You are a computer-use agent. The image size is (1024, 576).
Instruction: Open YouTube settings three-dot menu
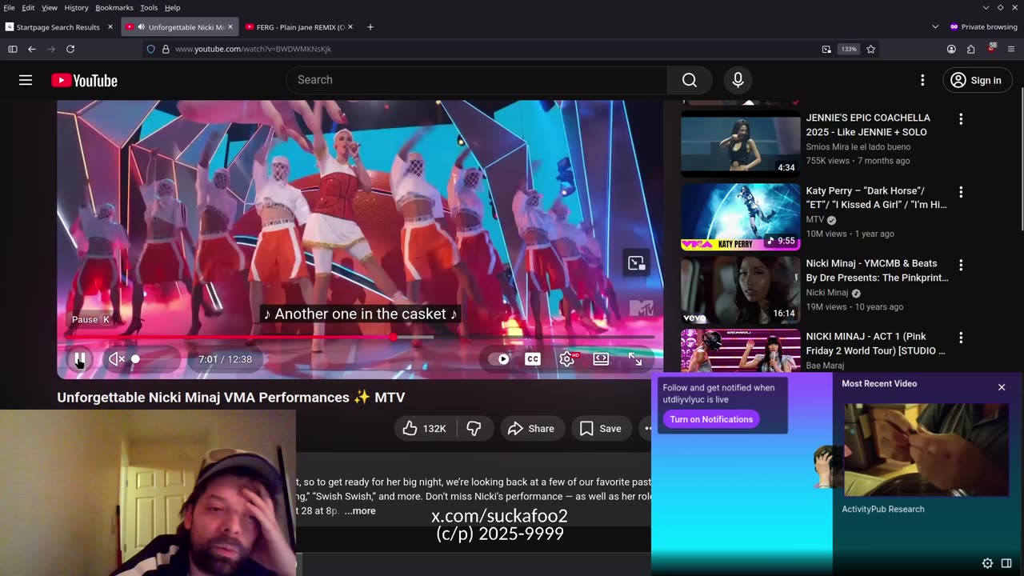922,80
